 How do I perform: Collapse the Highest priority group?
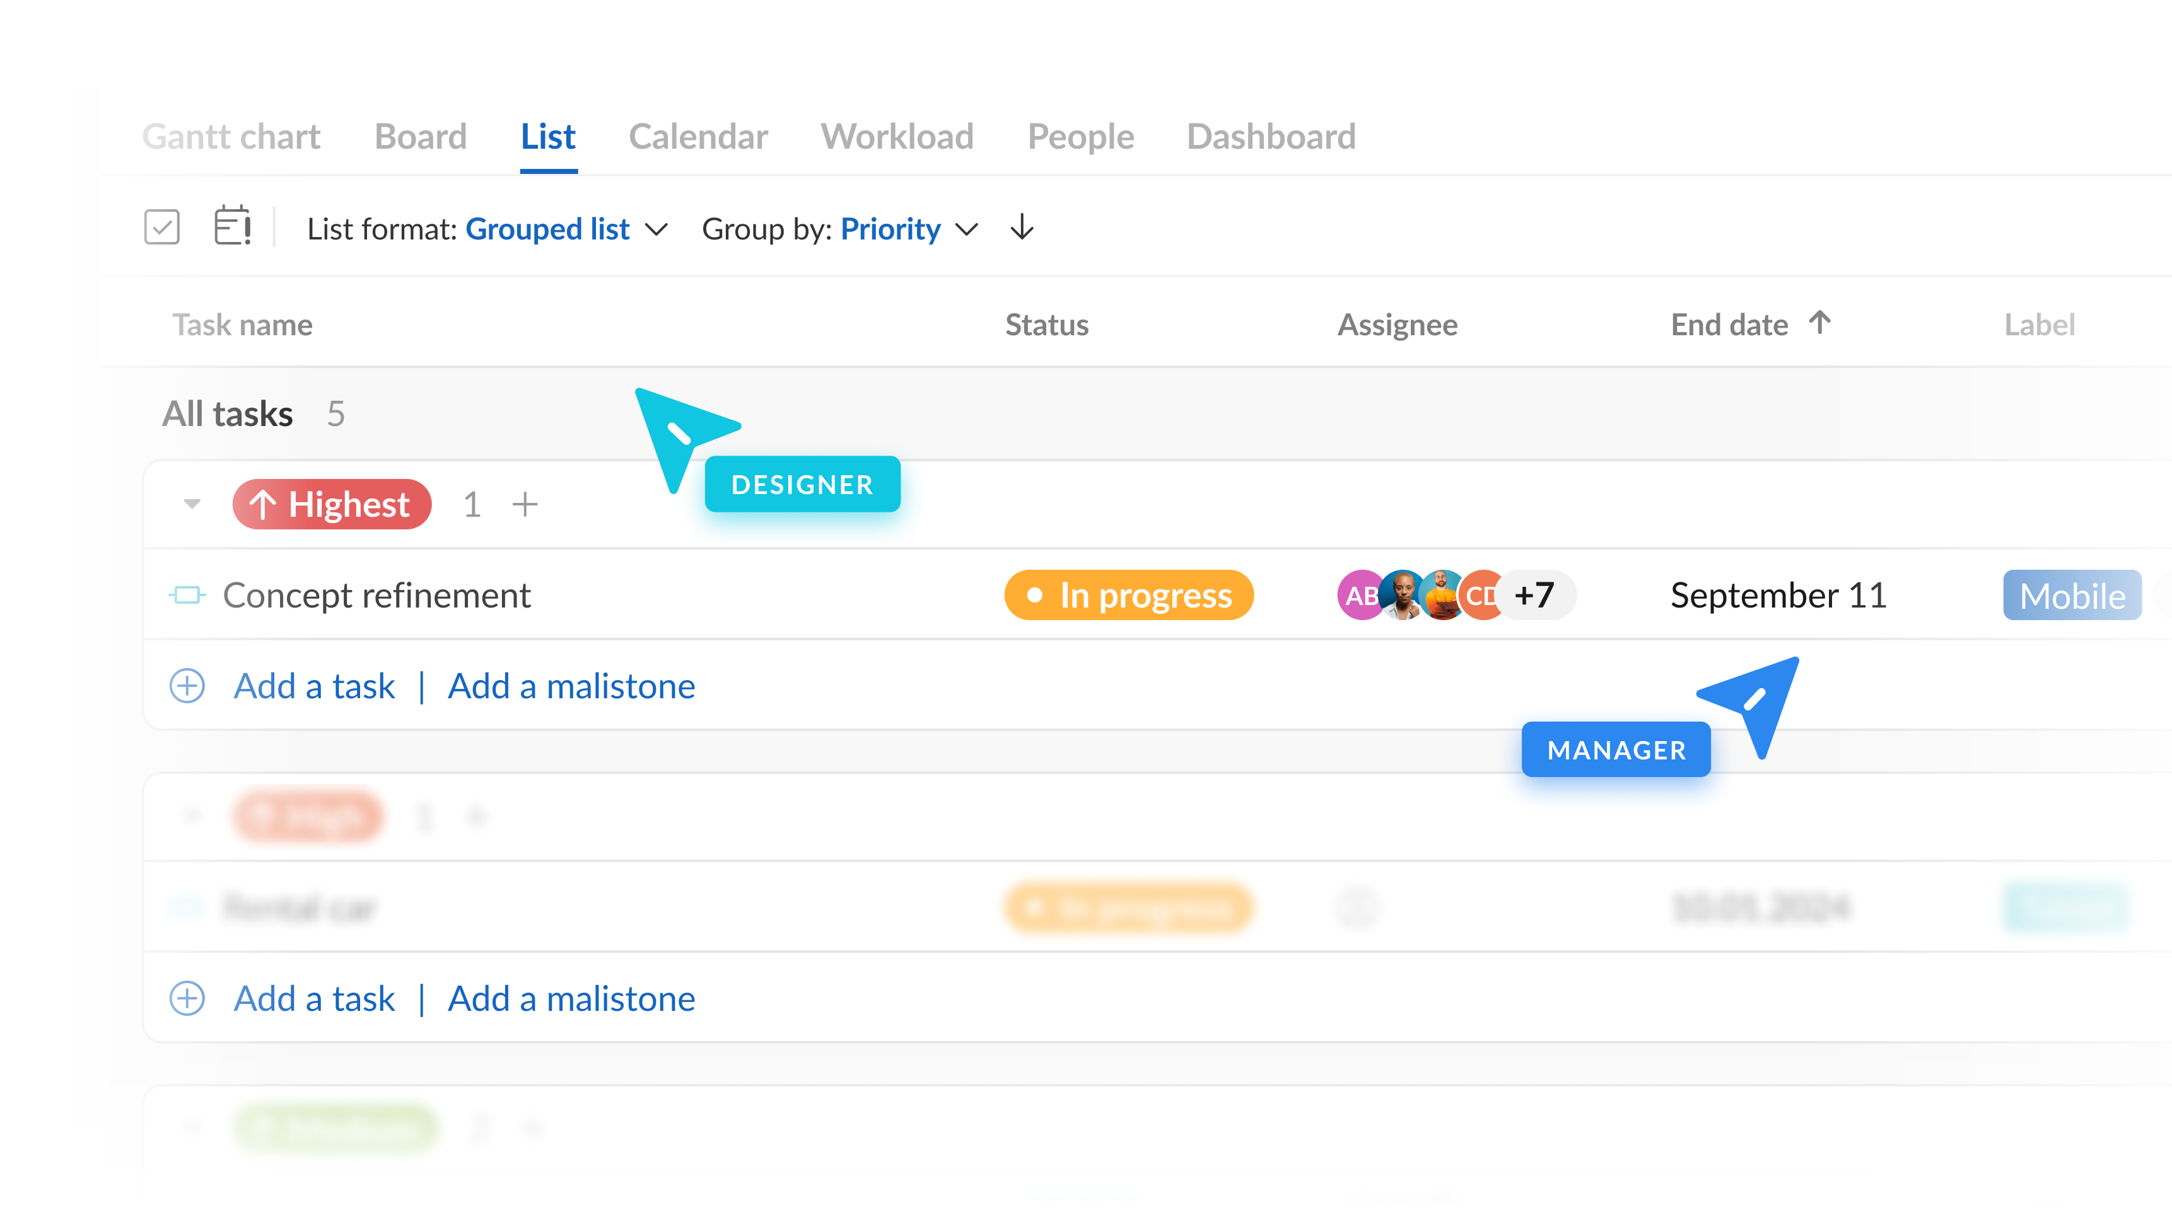pyautogui.click(x=192, y=504)
